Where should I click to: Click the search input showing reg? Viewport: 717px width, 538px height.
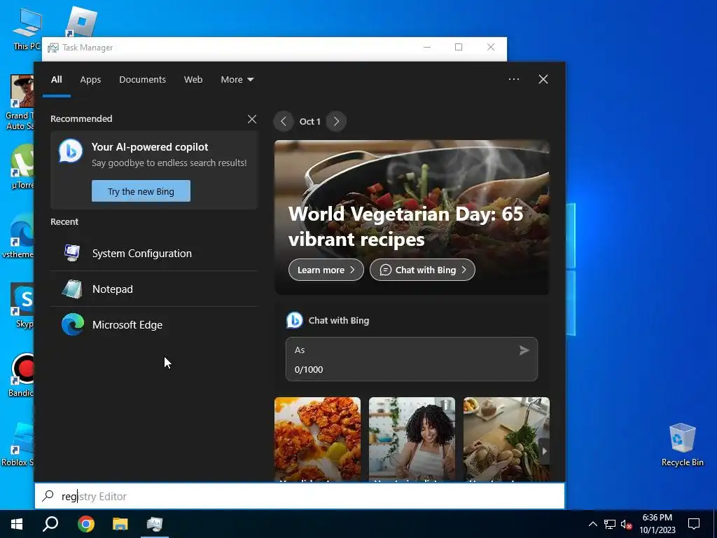[300, 496]
